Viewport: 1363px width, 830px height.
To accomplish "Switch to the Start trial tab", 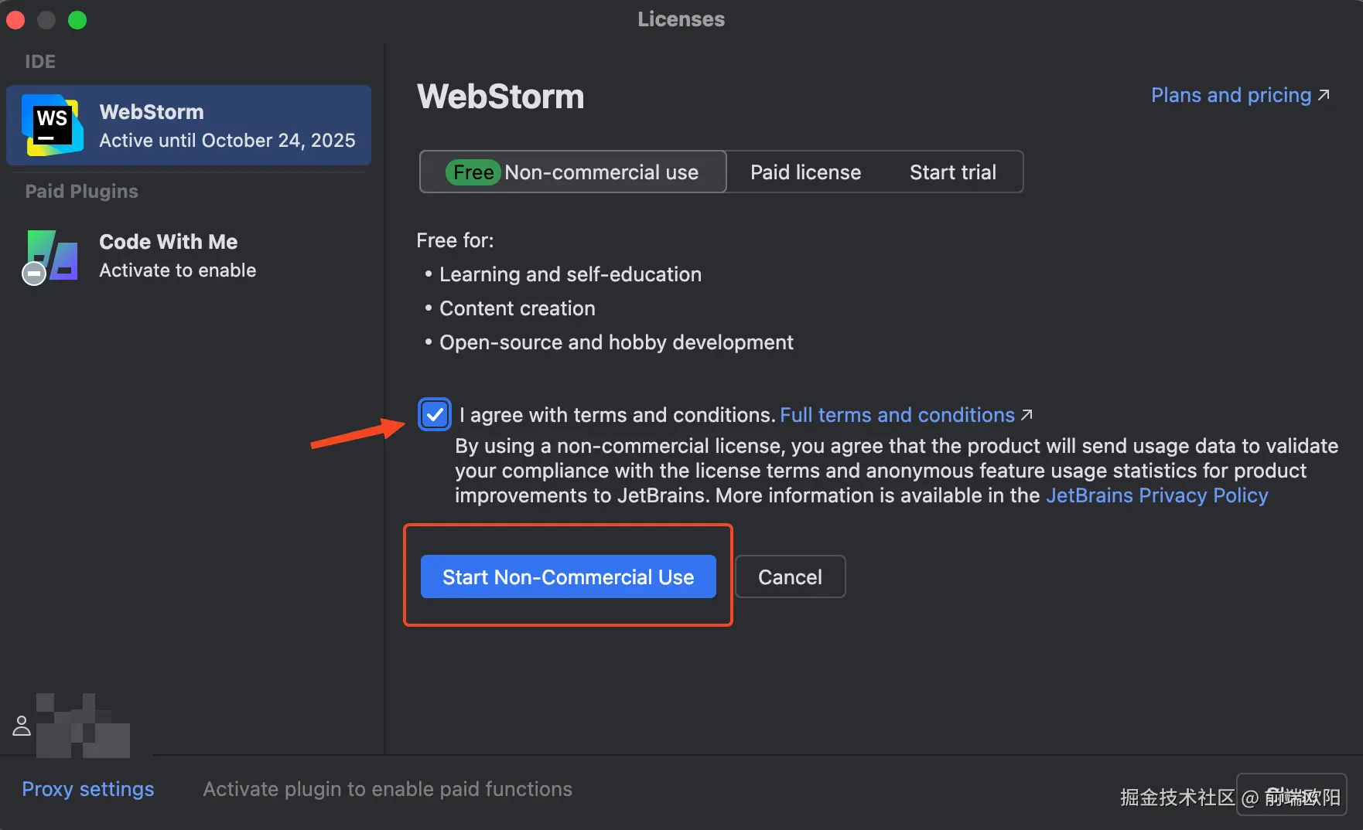I will click(x=952, y=172).
